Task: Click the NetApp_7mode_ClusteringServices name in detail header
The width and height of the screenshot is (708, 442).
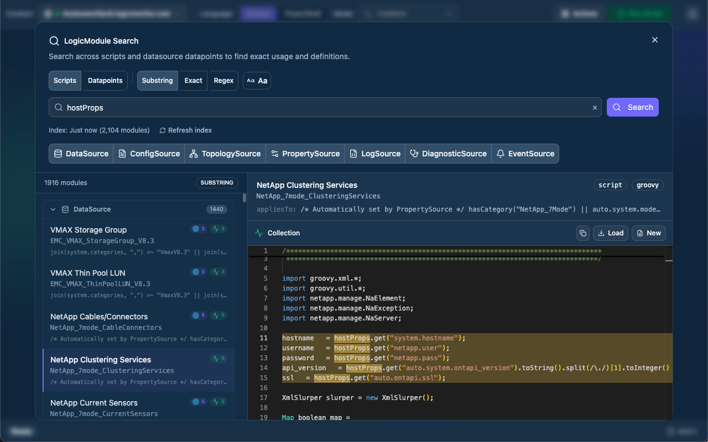Action: [318, 196]
